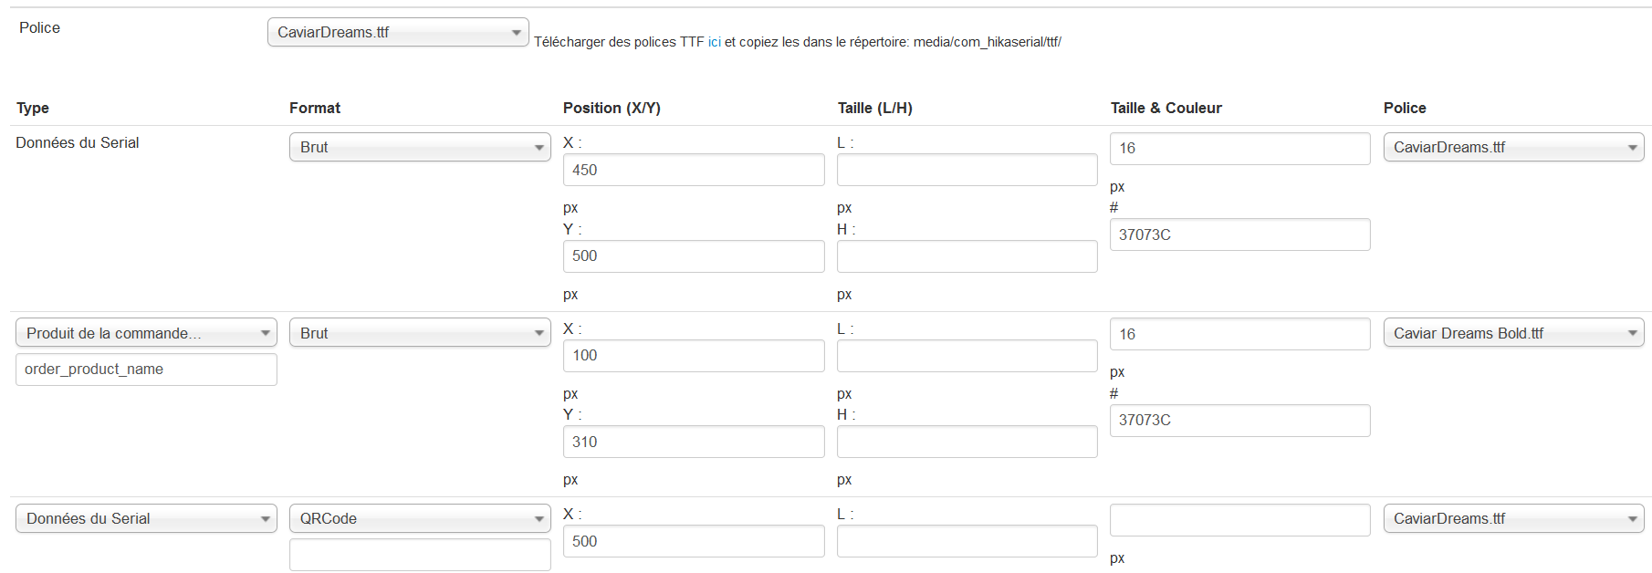Click the first row color code 37073C field
The height and width of the screenshot is (573, 1652).
(x=1239, y=234)
